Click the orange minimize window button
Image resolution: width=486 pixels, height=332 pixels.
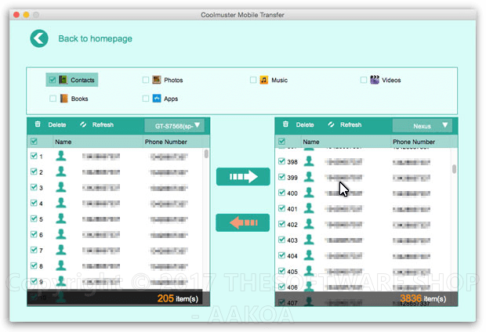click(27, 15)
